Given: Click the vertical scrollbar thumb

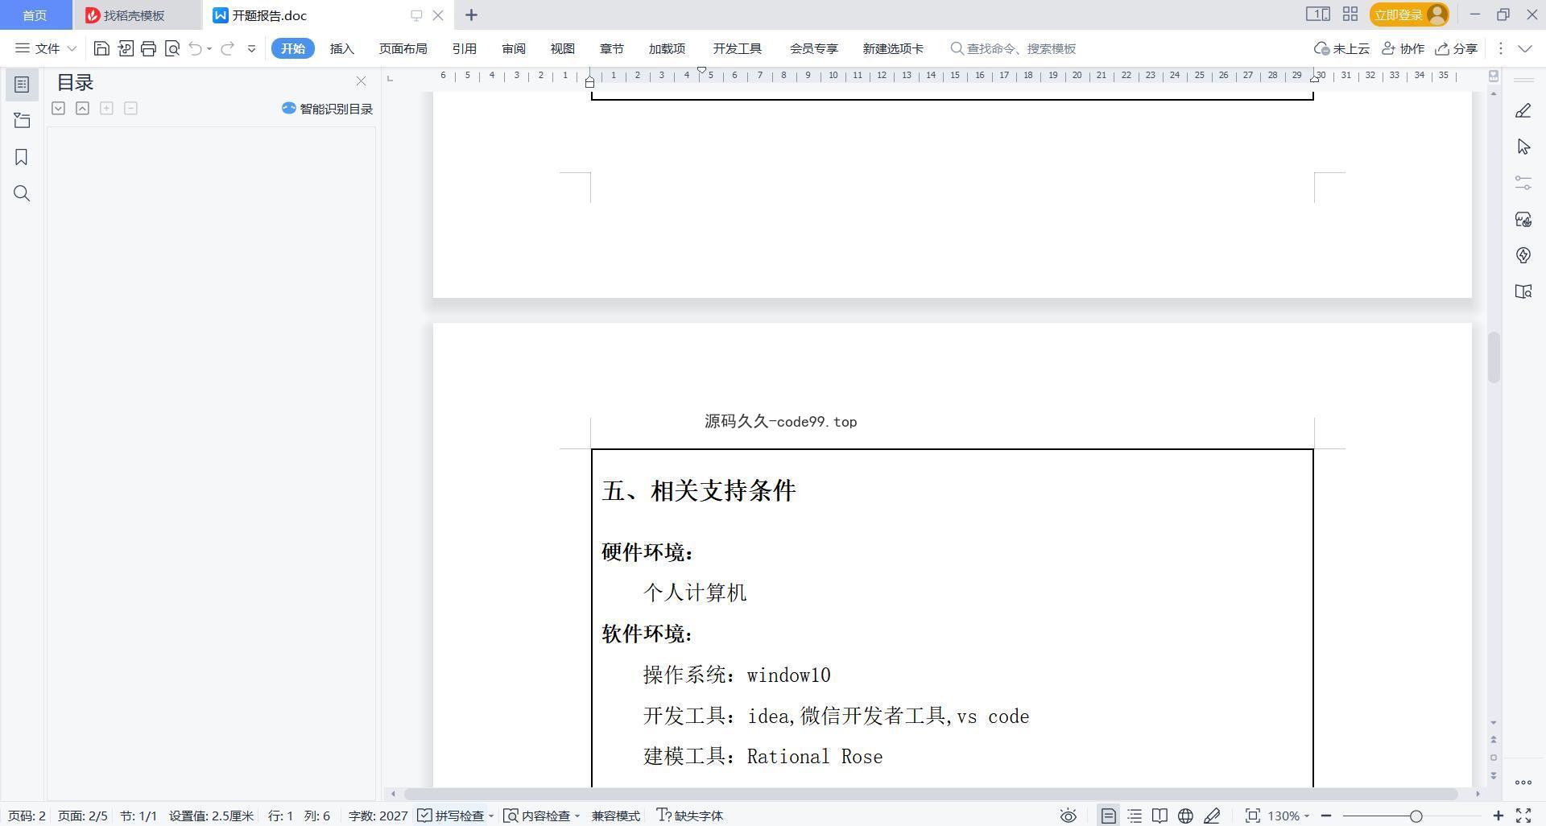Looking at the screenshot, I should (1494, 357).
